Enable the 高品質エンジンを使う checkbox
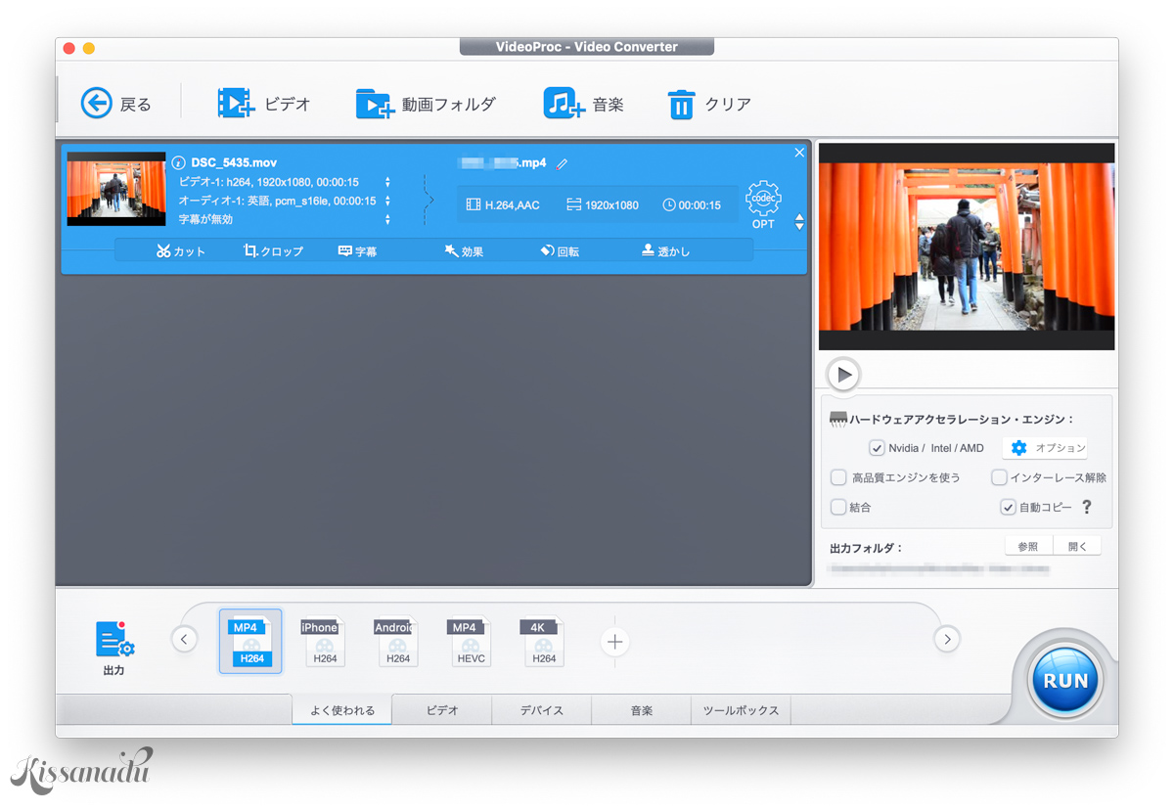This screenshot has height=811, width=1174. (x=838, y=477)
